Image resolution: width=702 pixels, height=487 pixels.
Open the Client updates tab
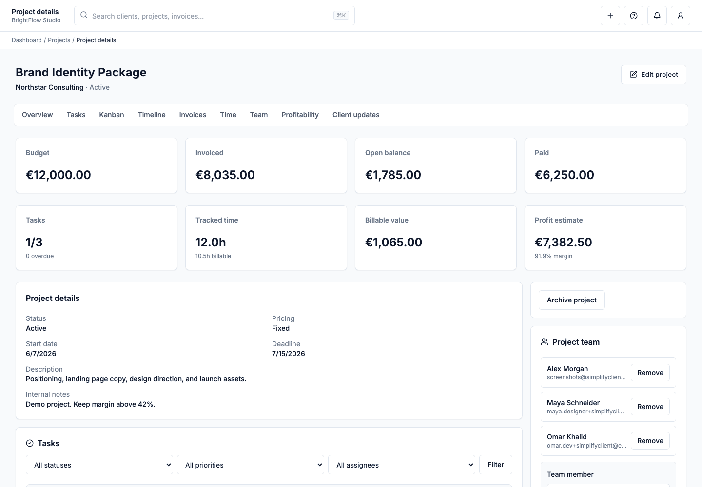356,115
